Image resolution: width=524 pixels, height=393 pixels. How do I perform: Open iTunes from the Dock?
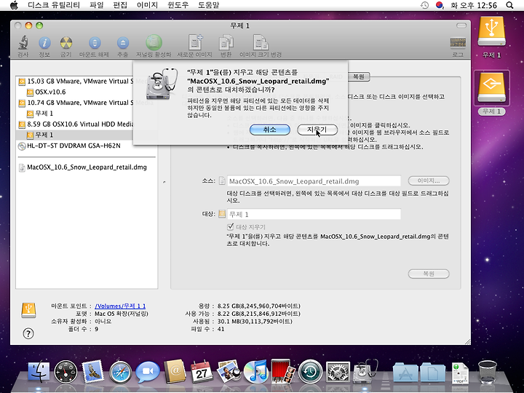pyautogui.click(x=255, y=372)
